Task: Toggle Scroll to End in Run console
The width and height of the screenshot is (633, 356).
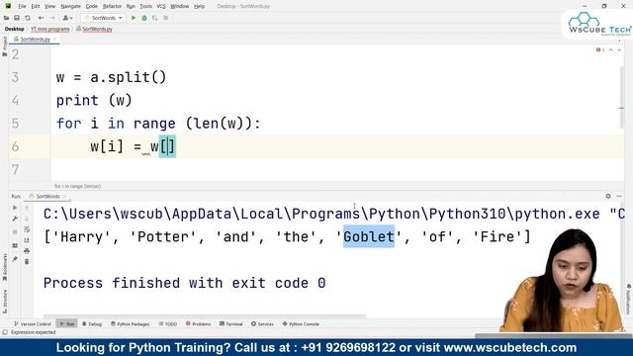Action: point(27,240)
